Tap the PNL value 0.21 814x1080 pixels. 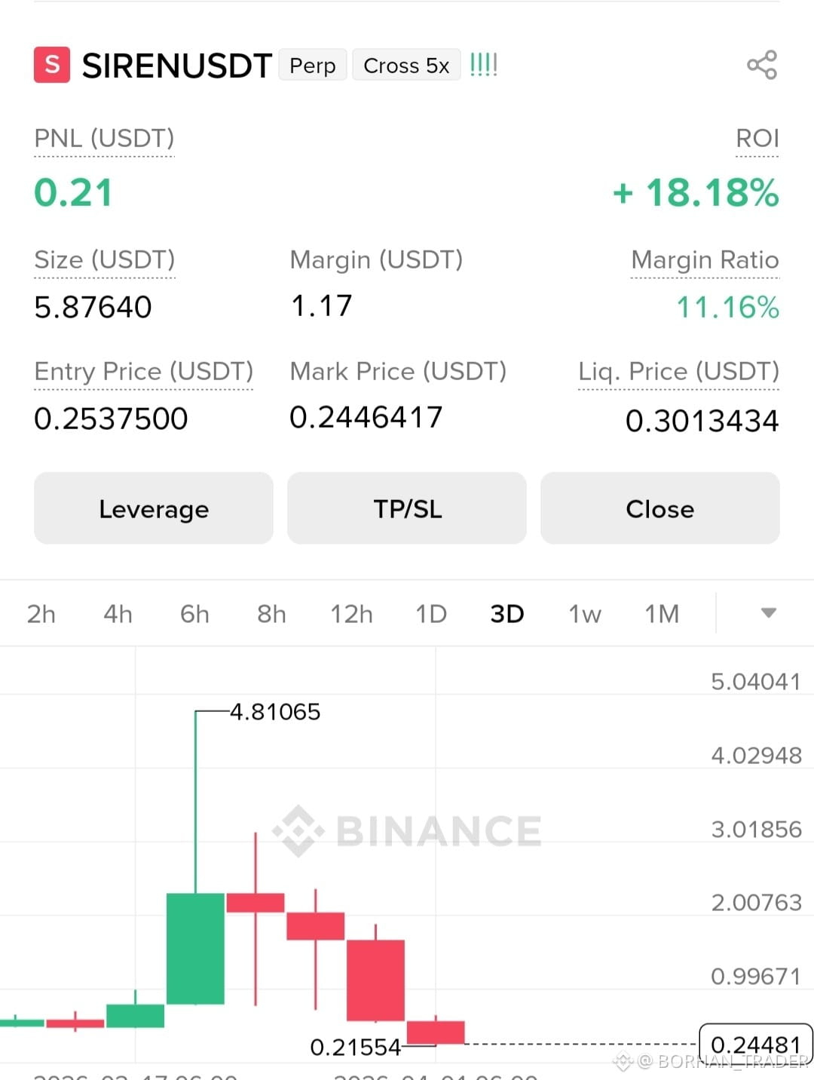[74, 192]
